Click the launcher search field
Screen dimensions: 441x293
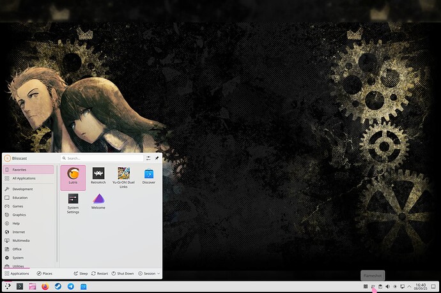pyautogui.click(x=102, y=158)
